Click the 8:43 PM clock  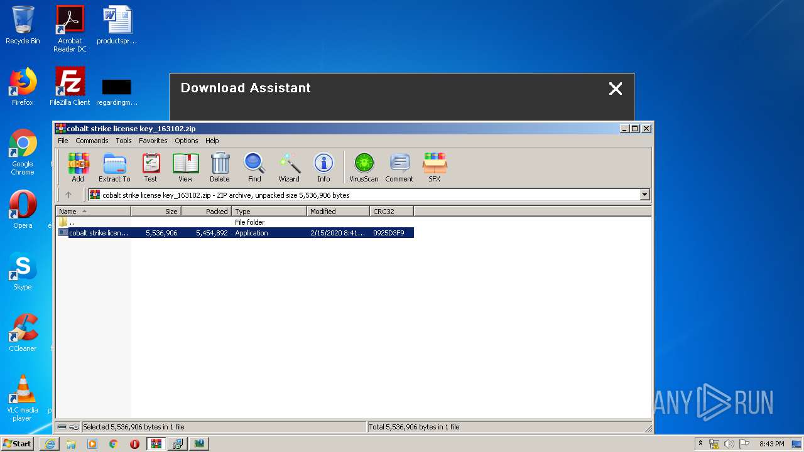(771, 444)
